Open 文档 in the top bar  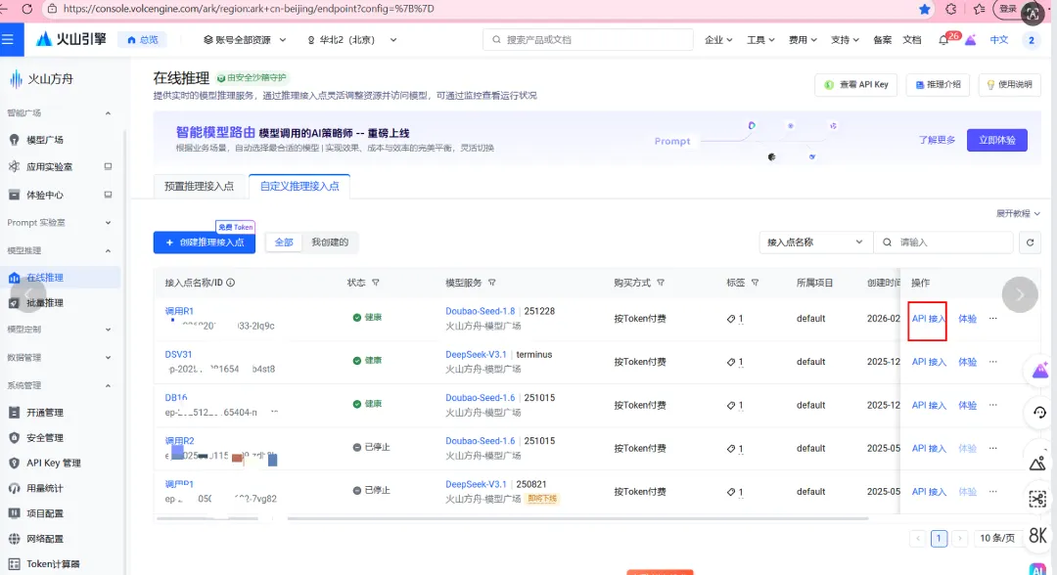(x=911, y=40)
